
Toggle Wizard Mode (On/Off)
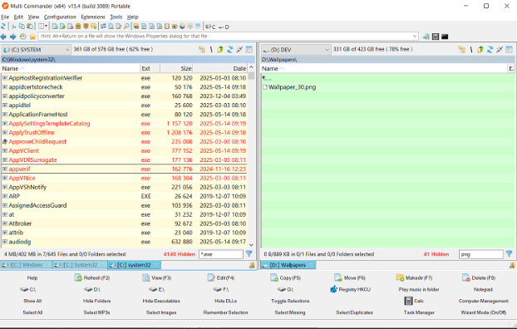tap(484, 312)
